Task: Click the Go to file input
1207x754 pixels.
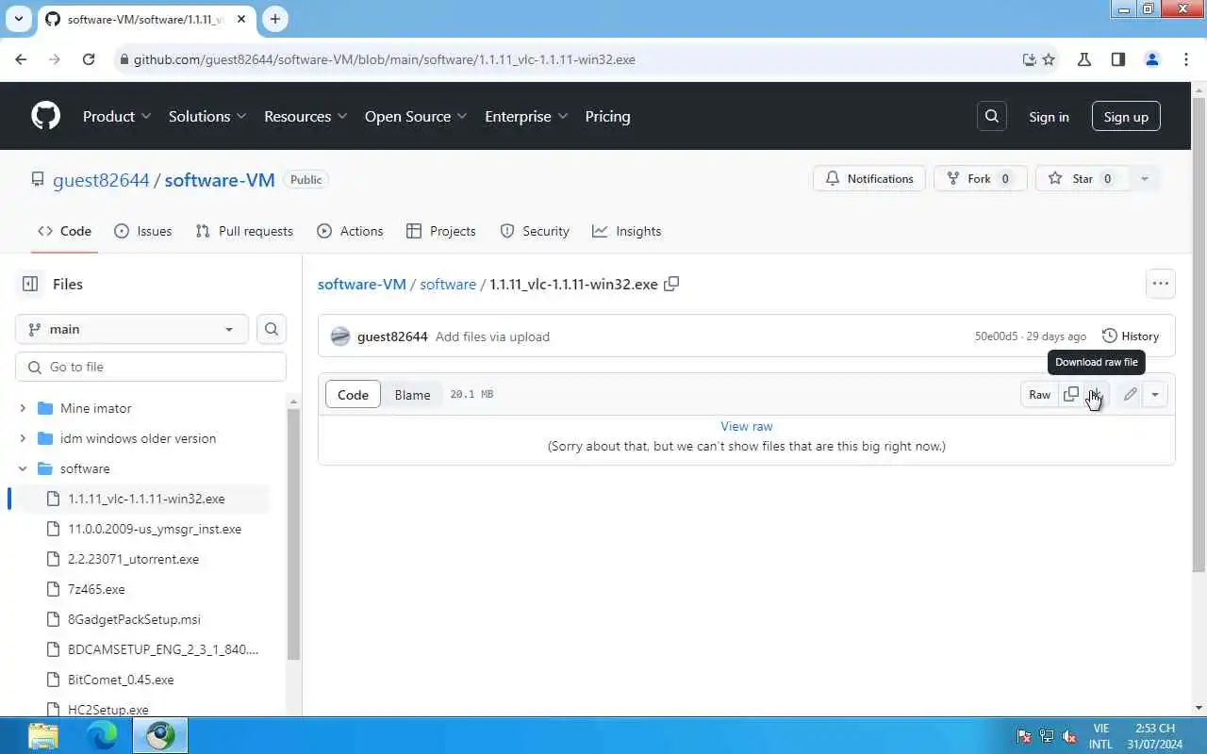Action: (x=151, y=367)
